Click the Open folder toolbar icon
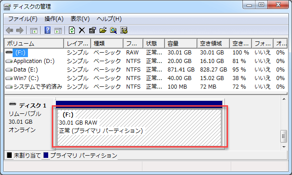292x175 pixels. (103, 30)
